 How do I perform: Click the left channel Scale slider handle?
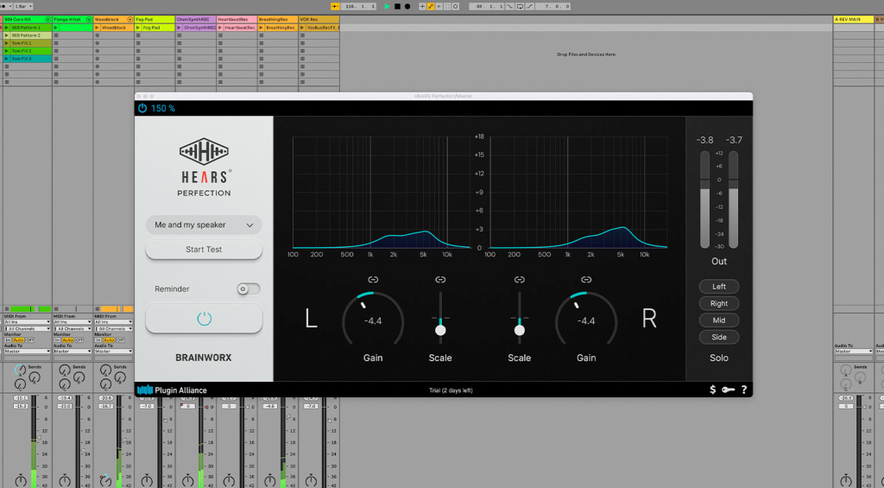[x=440, y=330]
